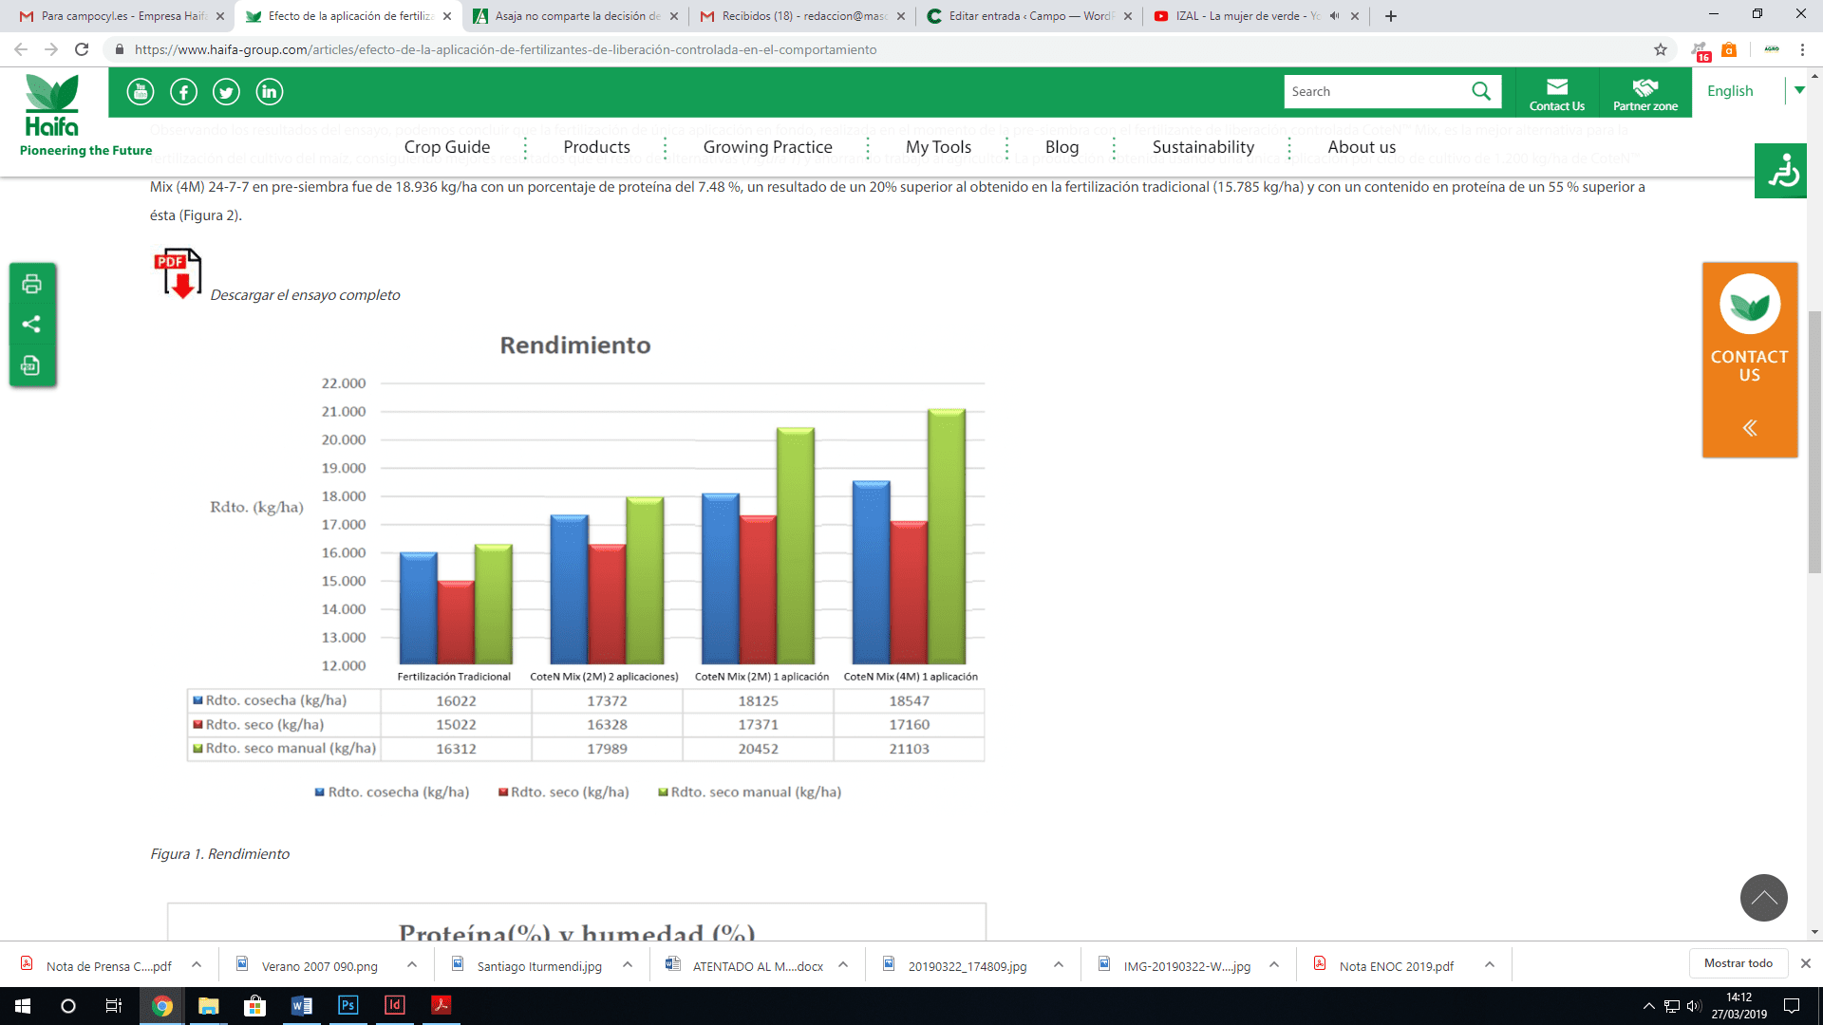Click the share icon in left sidebar
The image size is (1823, 1025).
pyautogui.click(x=31, y=325)
